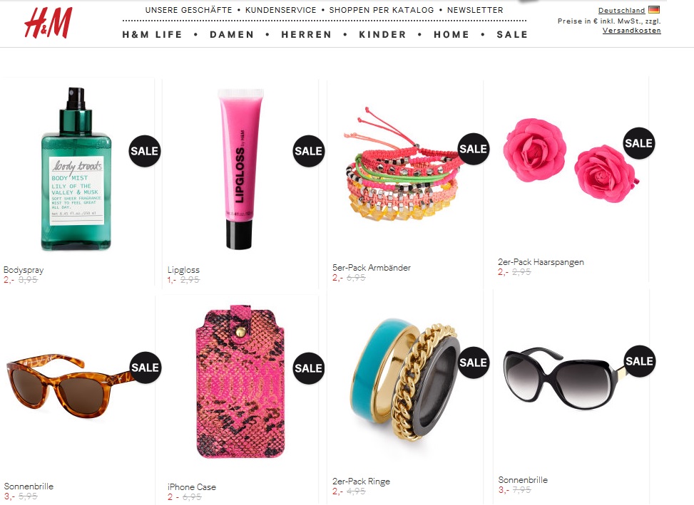Open the H&M LIFE section

[x=152, y=34]
